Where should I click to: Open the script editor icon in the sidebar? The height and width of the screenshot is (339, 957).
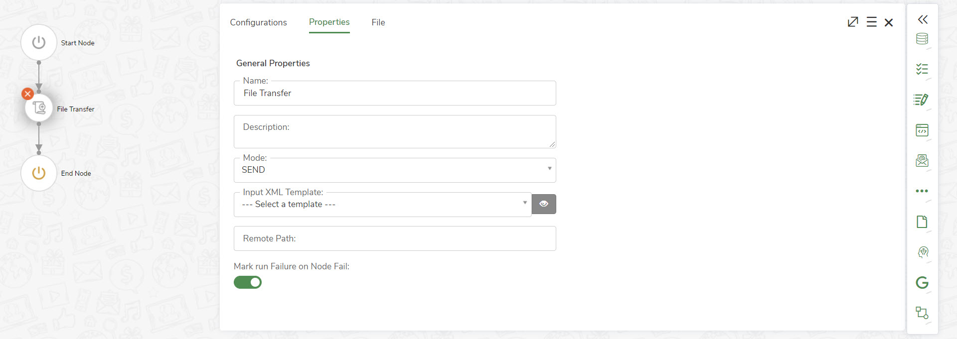923,100
